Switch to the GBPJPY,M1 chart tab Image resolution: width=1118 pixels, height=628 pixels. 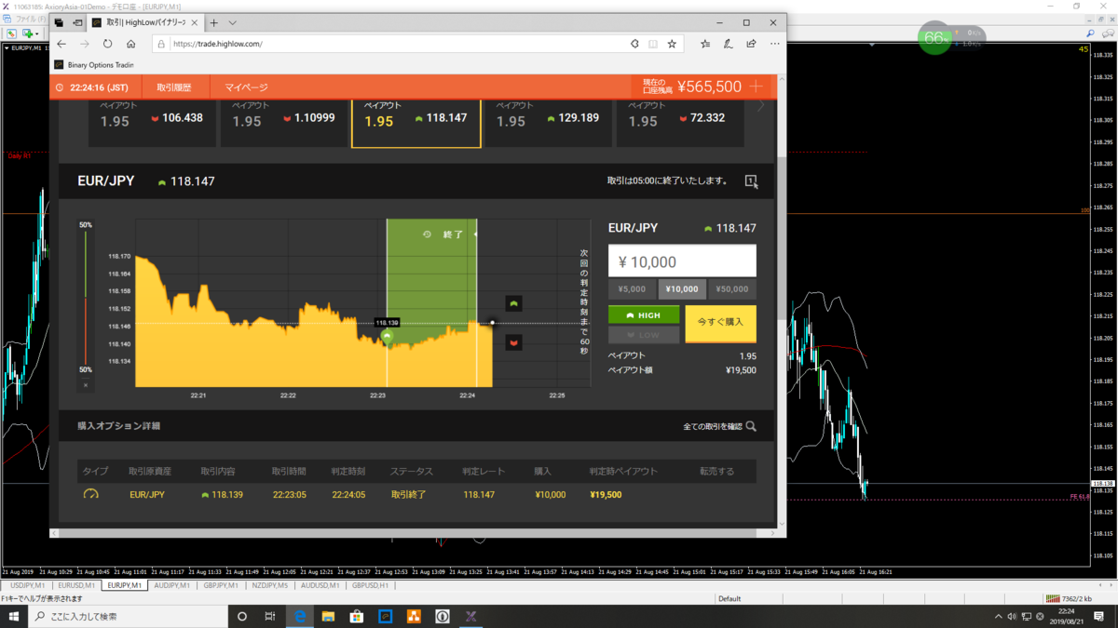pos(222,586)
